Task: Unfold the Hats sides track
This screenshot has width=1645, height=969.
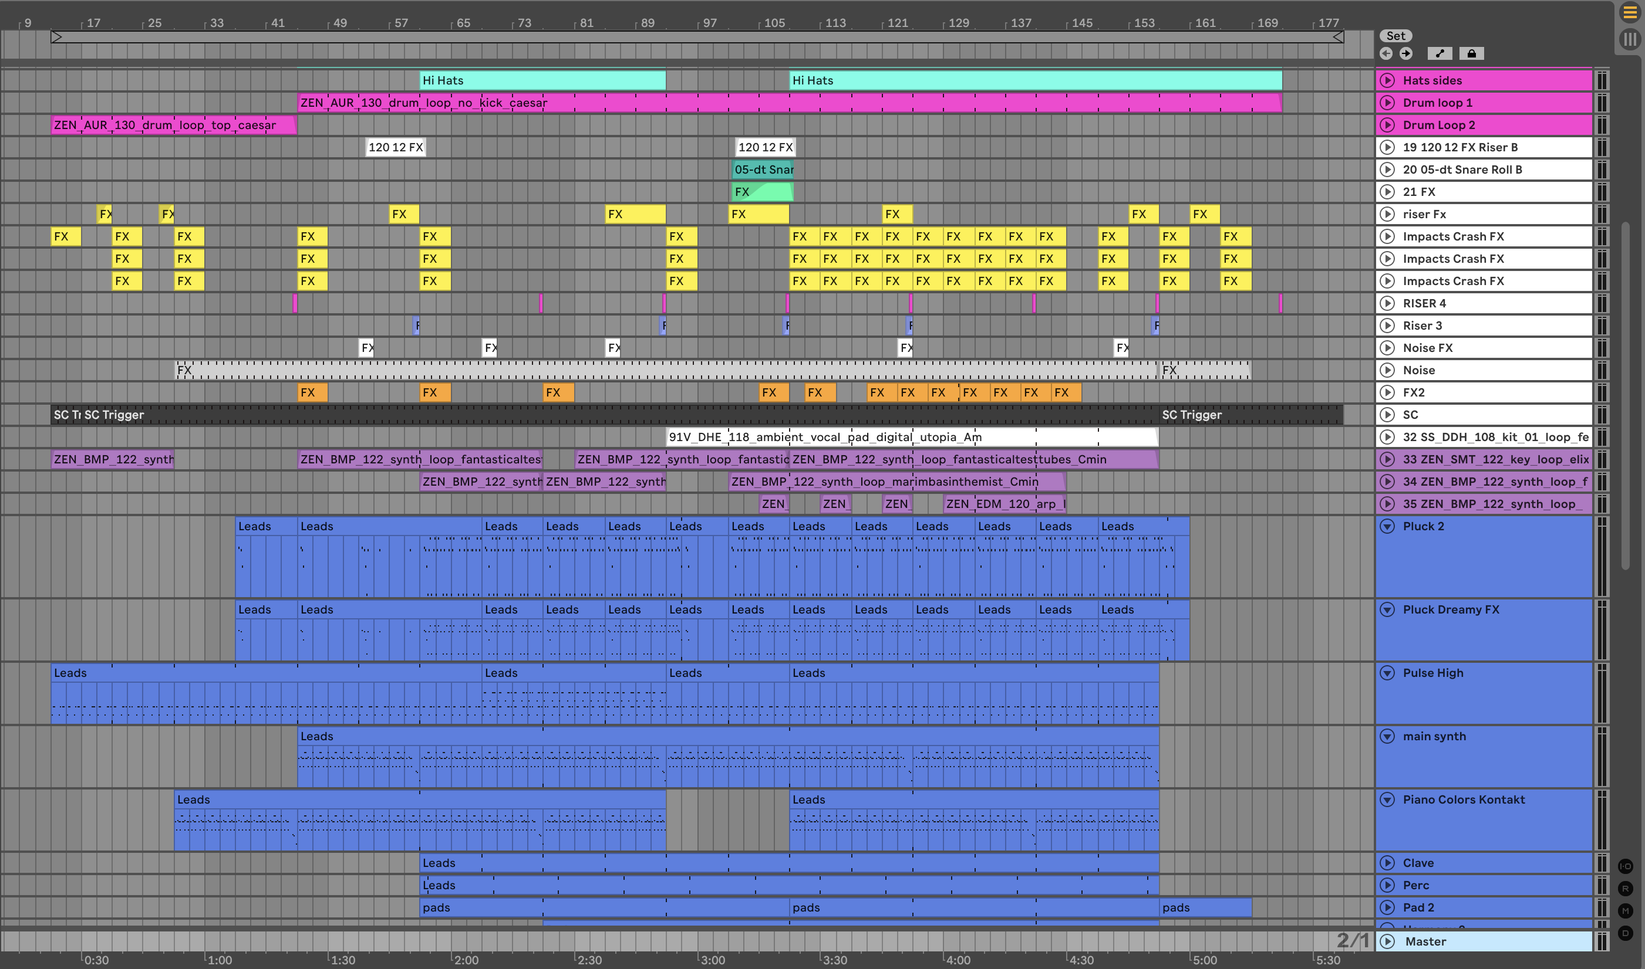Action: click(1387, 80)
